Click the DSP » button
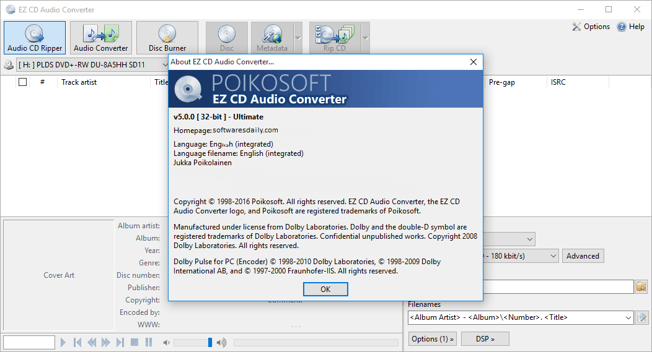Viewport: 652px width, 352px height. (485, 339)
